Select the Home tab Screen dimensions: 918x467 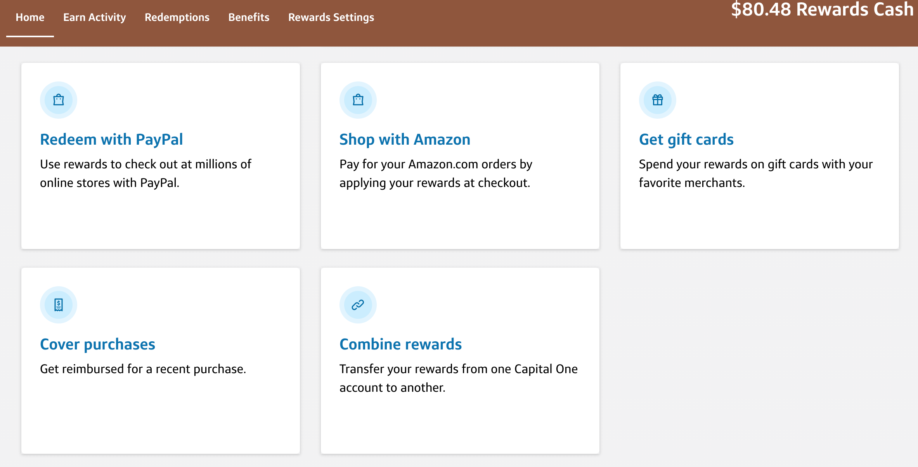(x=30, y=17)
